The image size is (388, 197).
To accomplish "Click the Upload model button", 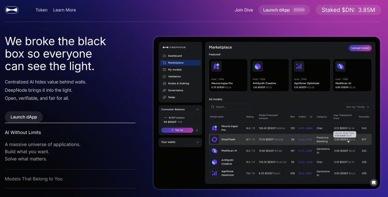I will [x=360, y=48].
